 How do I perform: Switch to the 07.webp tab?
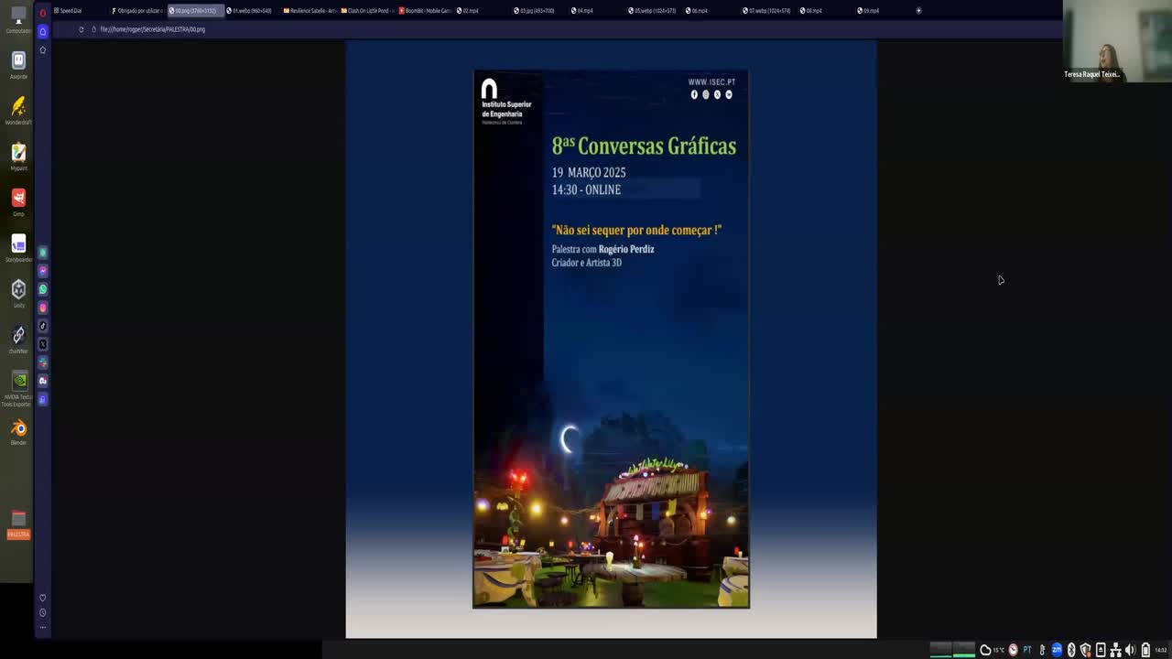point(768,11)
